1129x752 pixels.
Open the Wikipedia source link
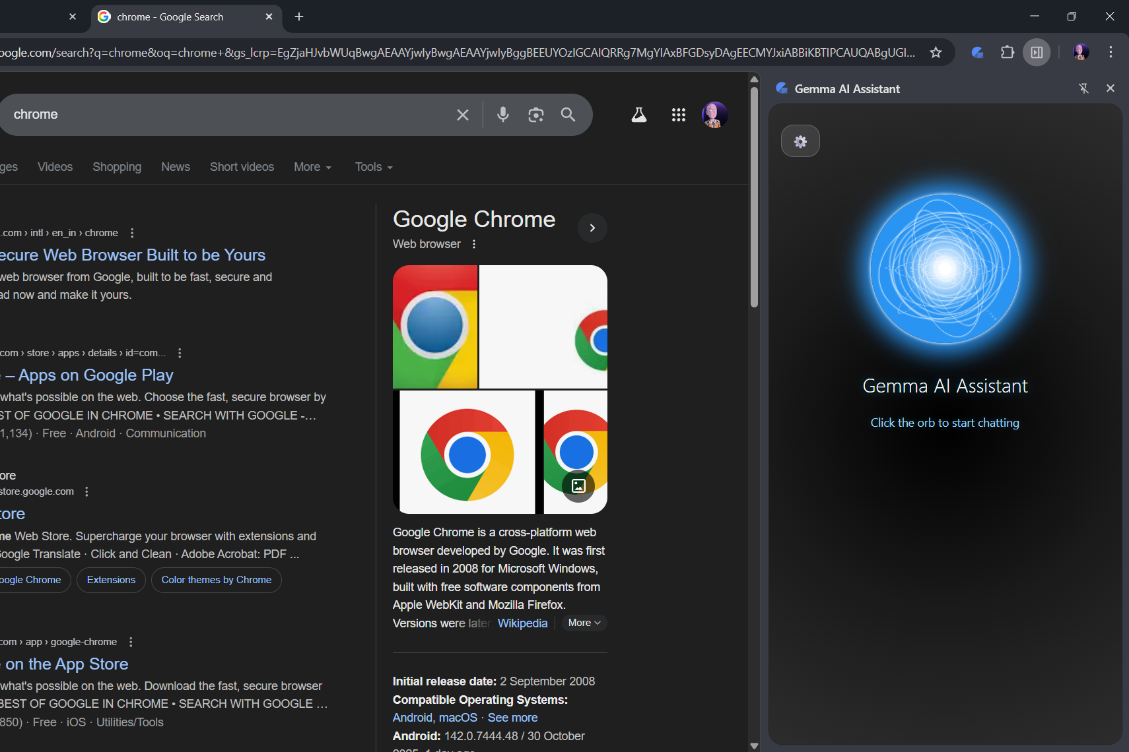point(522,623)
